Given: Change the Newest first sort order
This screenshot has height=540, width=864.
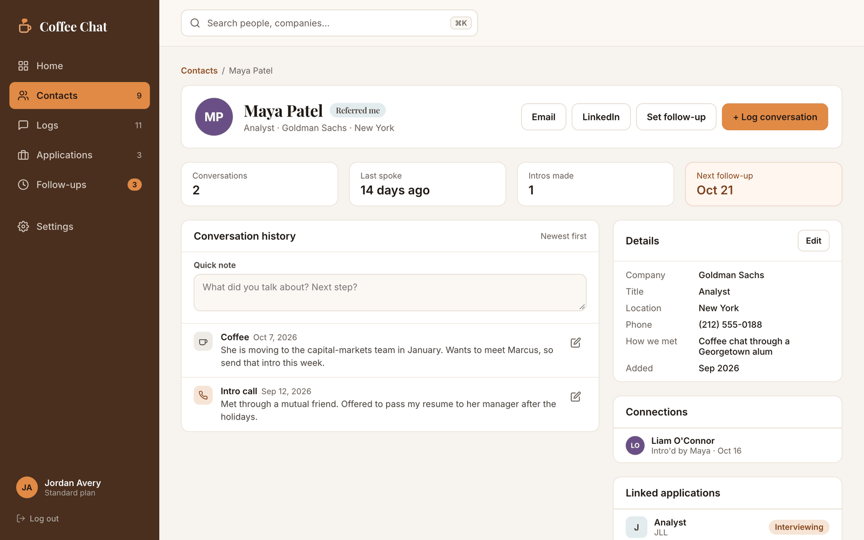Looking at the screenshot, I should pyautogui.click(x=563, y=237).
